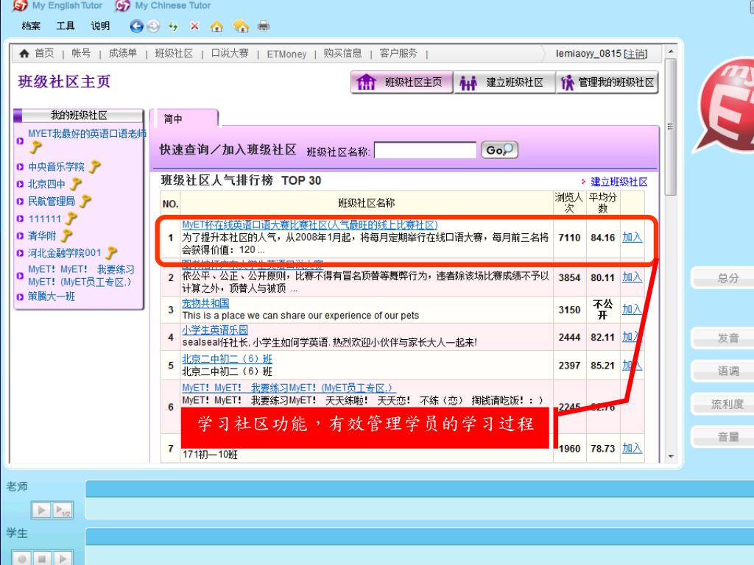
Task: Click the printer icon in toolbar
Action: coord(263,26)
